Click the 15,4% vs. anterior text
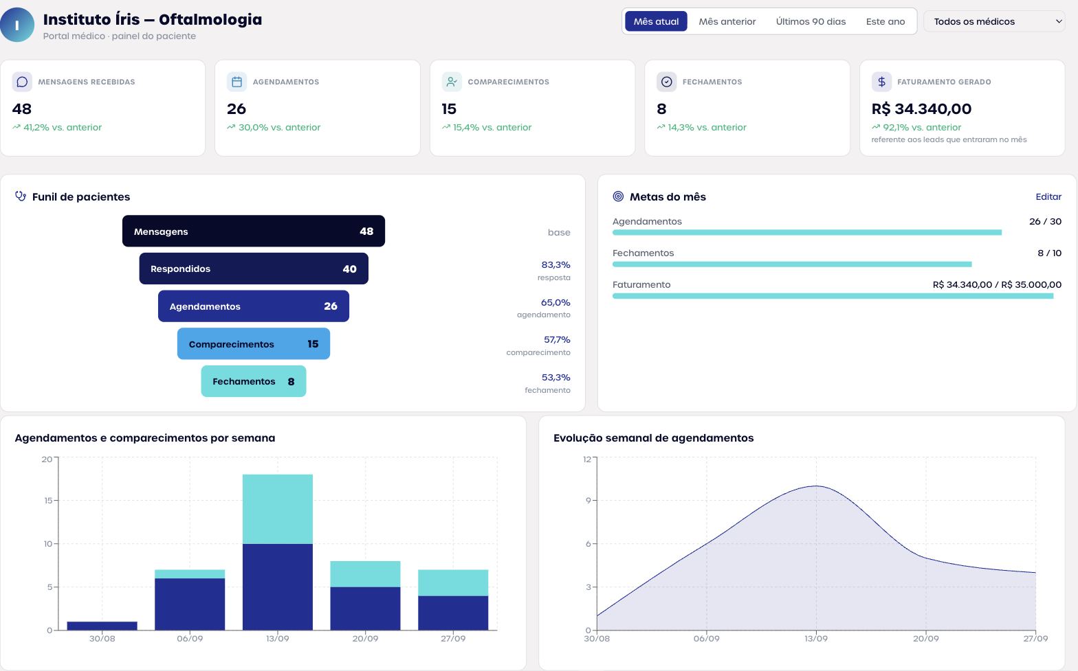Screen dimensions: 1078x671 [492, 127]
